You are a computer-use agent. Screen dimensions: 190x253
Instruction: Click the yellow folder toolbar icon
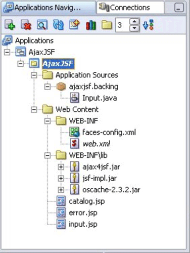coord(107,25)
